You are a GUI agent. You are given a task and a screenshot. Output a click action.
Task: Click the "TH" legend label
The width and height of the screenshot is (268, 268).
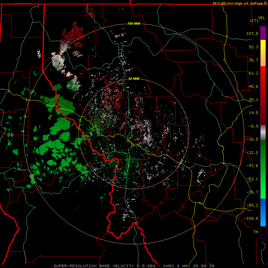pyautogui.click(x=256, y=232)
